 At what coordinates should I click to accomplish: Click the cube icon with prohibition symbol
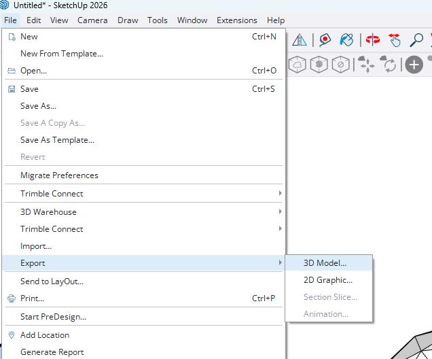click(341, 65)
